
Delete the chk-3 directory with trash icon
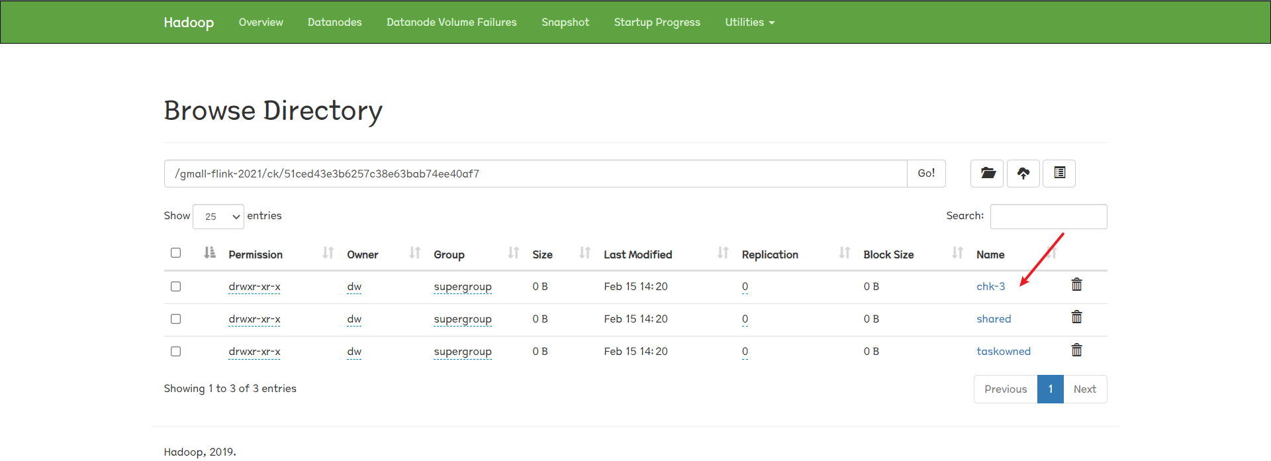(1077, 285)
